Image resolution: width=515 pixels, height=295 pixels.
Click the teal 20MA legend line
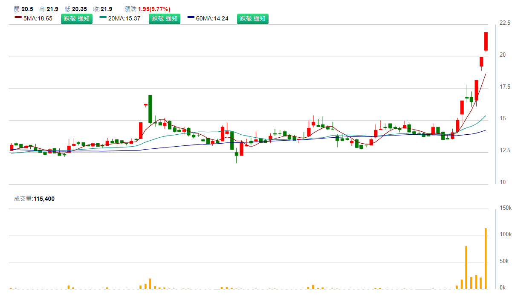point(103,17)
